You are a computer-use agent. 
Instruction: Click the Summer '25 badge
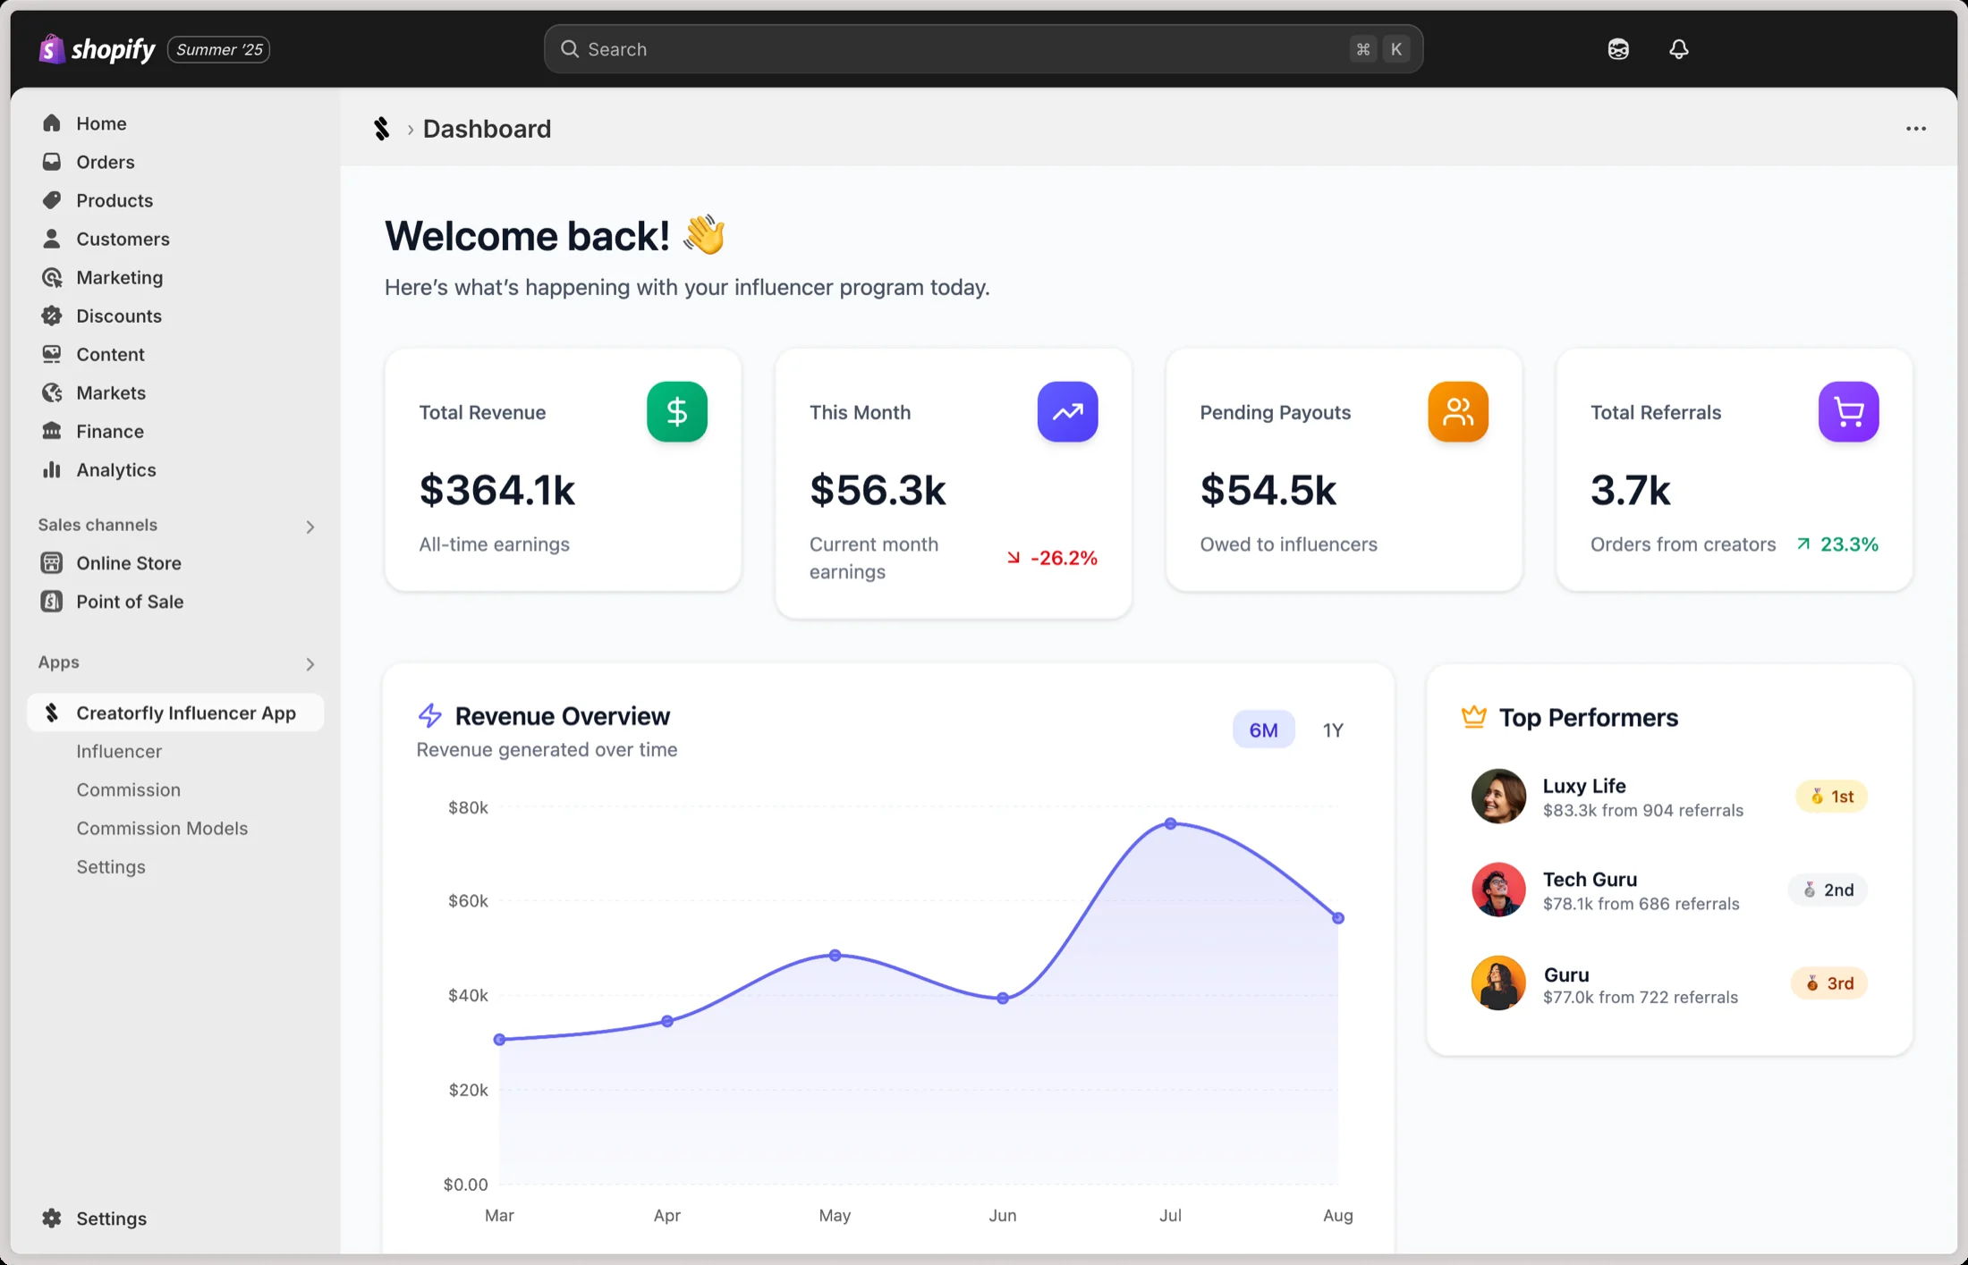click(219, 49)
